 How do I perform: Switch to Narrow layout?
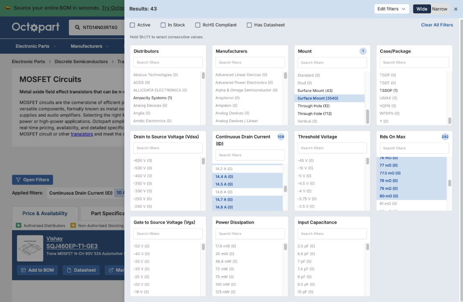tap(440, 9)
